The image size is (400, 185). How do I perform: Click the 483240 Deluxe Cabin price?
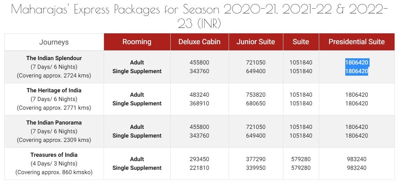(199, 94)
